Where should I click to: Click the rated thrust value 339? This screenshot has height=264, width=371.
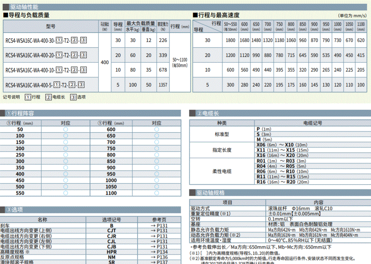(x=163, y=55)
